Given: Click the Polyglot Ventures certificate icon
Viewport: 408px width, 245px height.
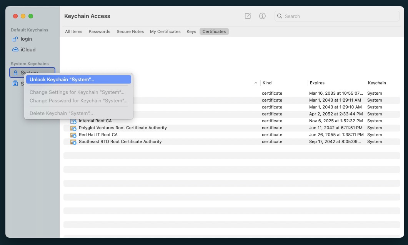Looking at the screenshot, I should click(x=73, y=128).
